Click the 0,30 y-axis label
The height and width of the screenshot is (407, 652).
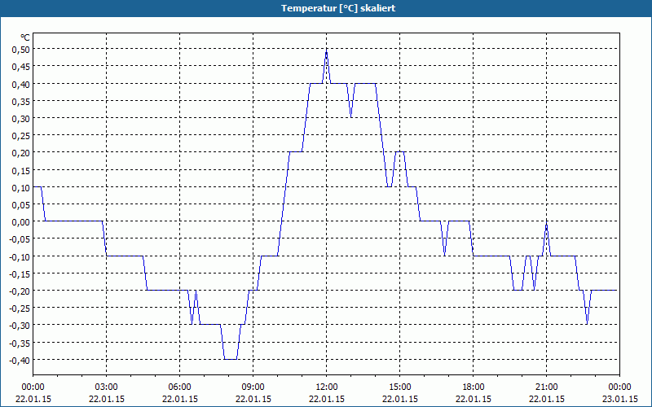point(22,118)
